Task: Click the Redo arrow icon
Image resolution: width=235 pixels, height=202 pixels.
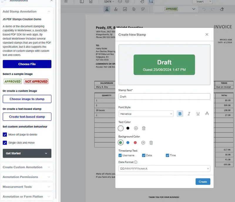Action: [213, 9]
